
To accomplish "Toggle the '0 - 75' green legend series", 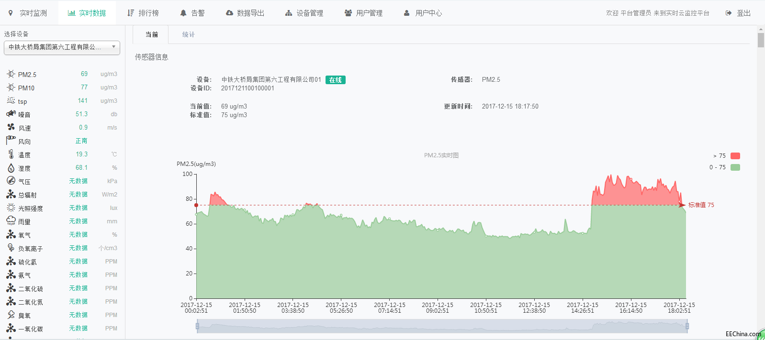I will (x=735, y=167).
